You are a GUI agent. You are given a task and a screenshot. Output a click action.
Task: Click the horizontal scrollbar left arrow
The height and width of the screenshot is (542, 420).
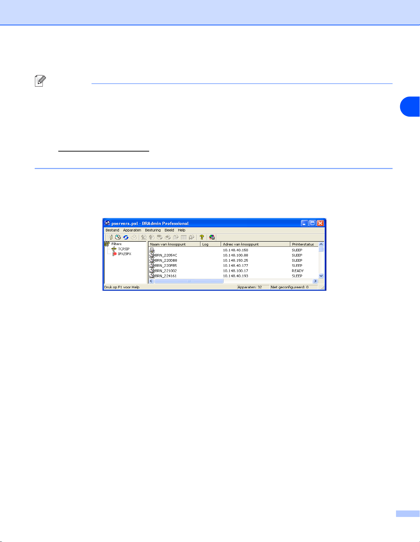pos(151,281)
